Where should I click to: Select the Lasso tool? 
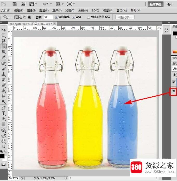(4, 41)
